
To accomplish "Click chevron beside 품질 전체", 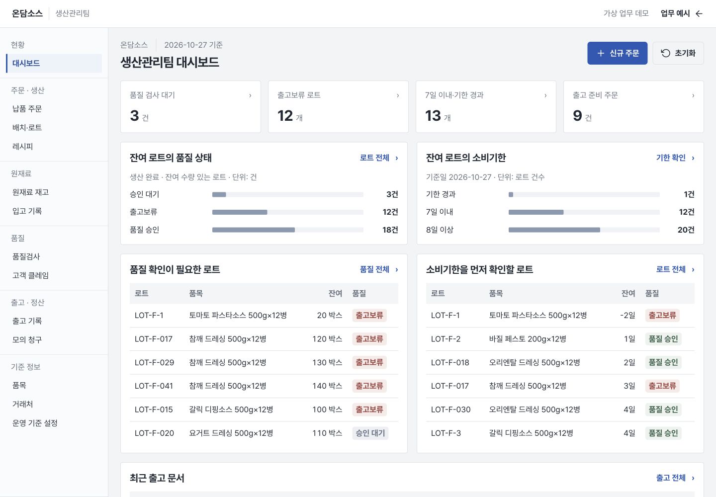I will pyautogui.click(x=397, y=269).
